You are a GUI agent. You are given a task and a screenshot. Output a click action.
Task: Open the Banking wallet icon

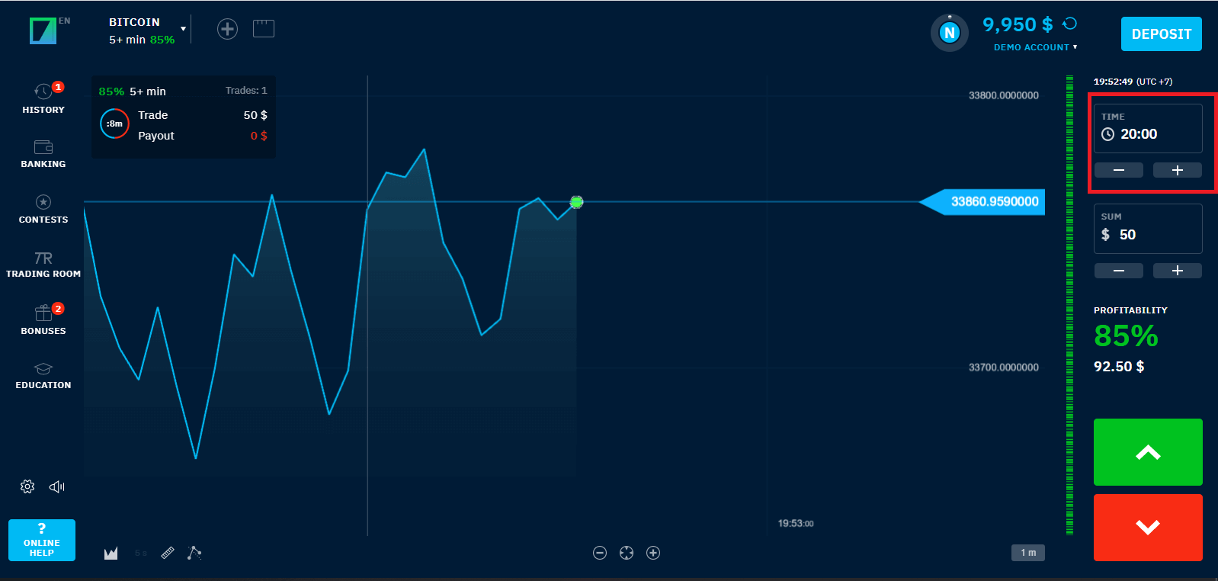tap(43, 148)
